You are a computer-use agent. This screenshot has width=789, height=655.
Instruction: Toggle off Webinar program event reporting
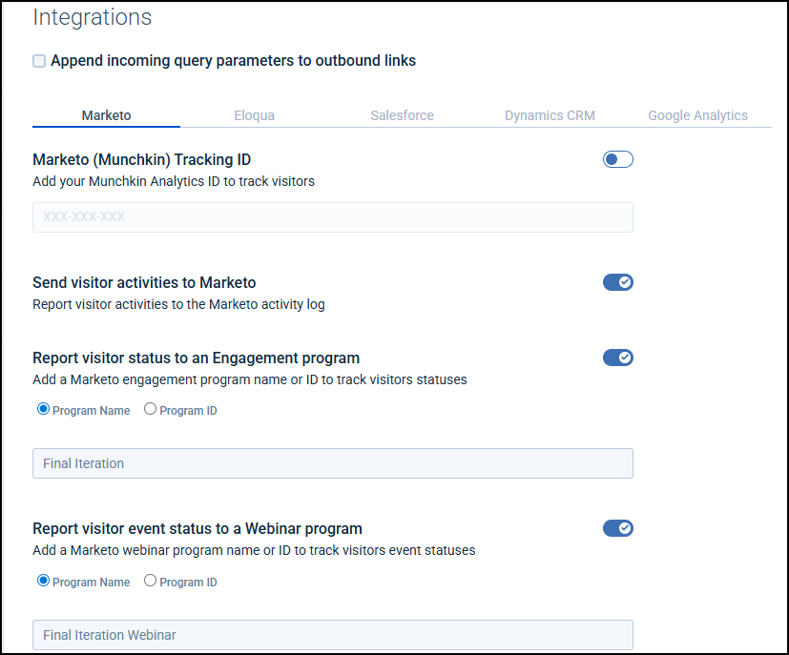[x=617, y=528]
